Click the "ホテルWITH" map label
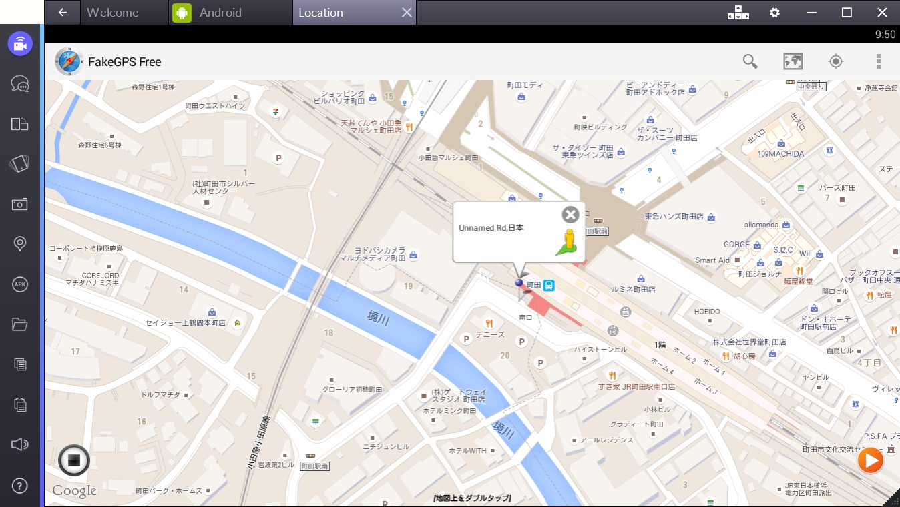 click(468, 451)
